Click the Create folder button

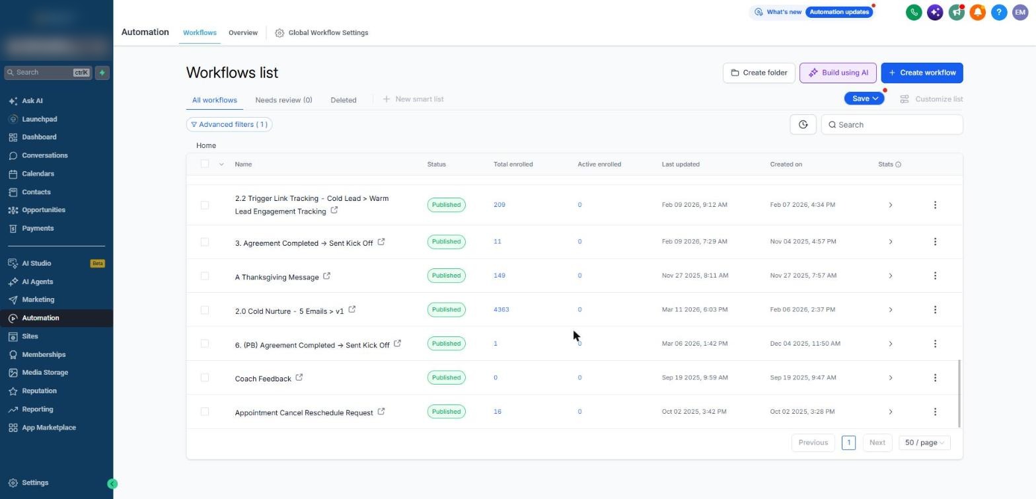[758, 73]
